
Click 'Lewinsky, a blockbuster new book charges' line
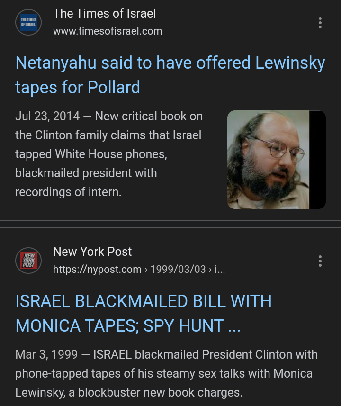pos(129,393)
